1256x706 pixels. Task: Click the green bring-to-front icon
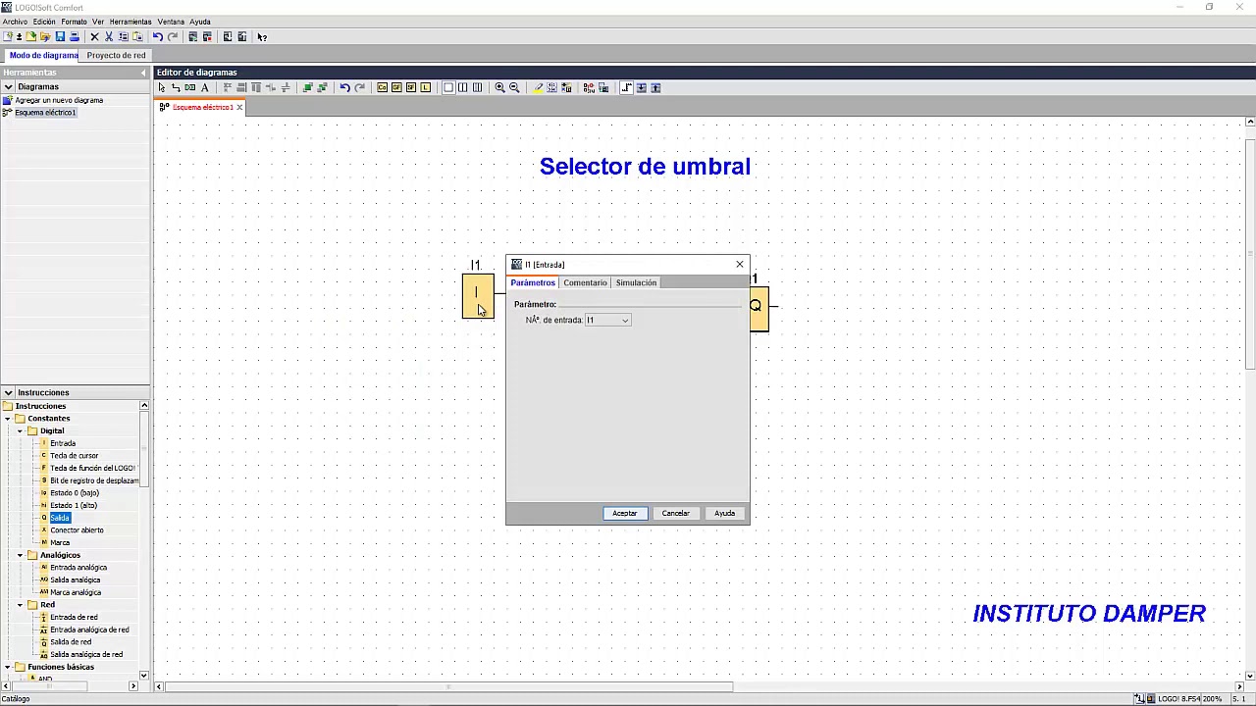click(x=306, y=87)
